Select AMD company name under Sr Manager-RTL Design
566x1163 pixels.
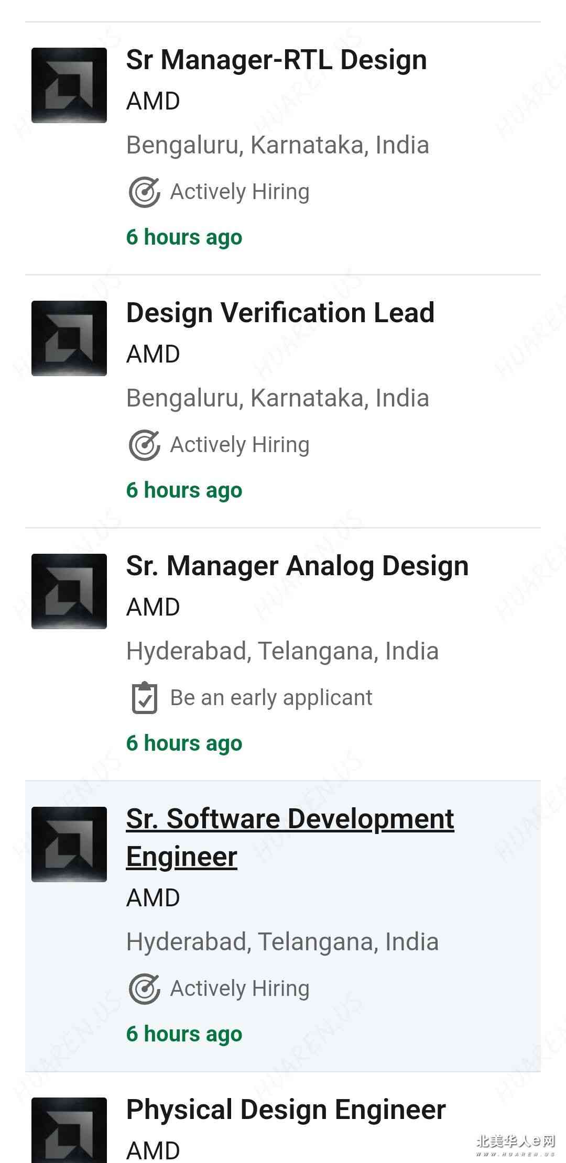(x=153, y=101)
